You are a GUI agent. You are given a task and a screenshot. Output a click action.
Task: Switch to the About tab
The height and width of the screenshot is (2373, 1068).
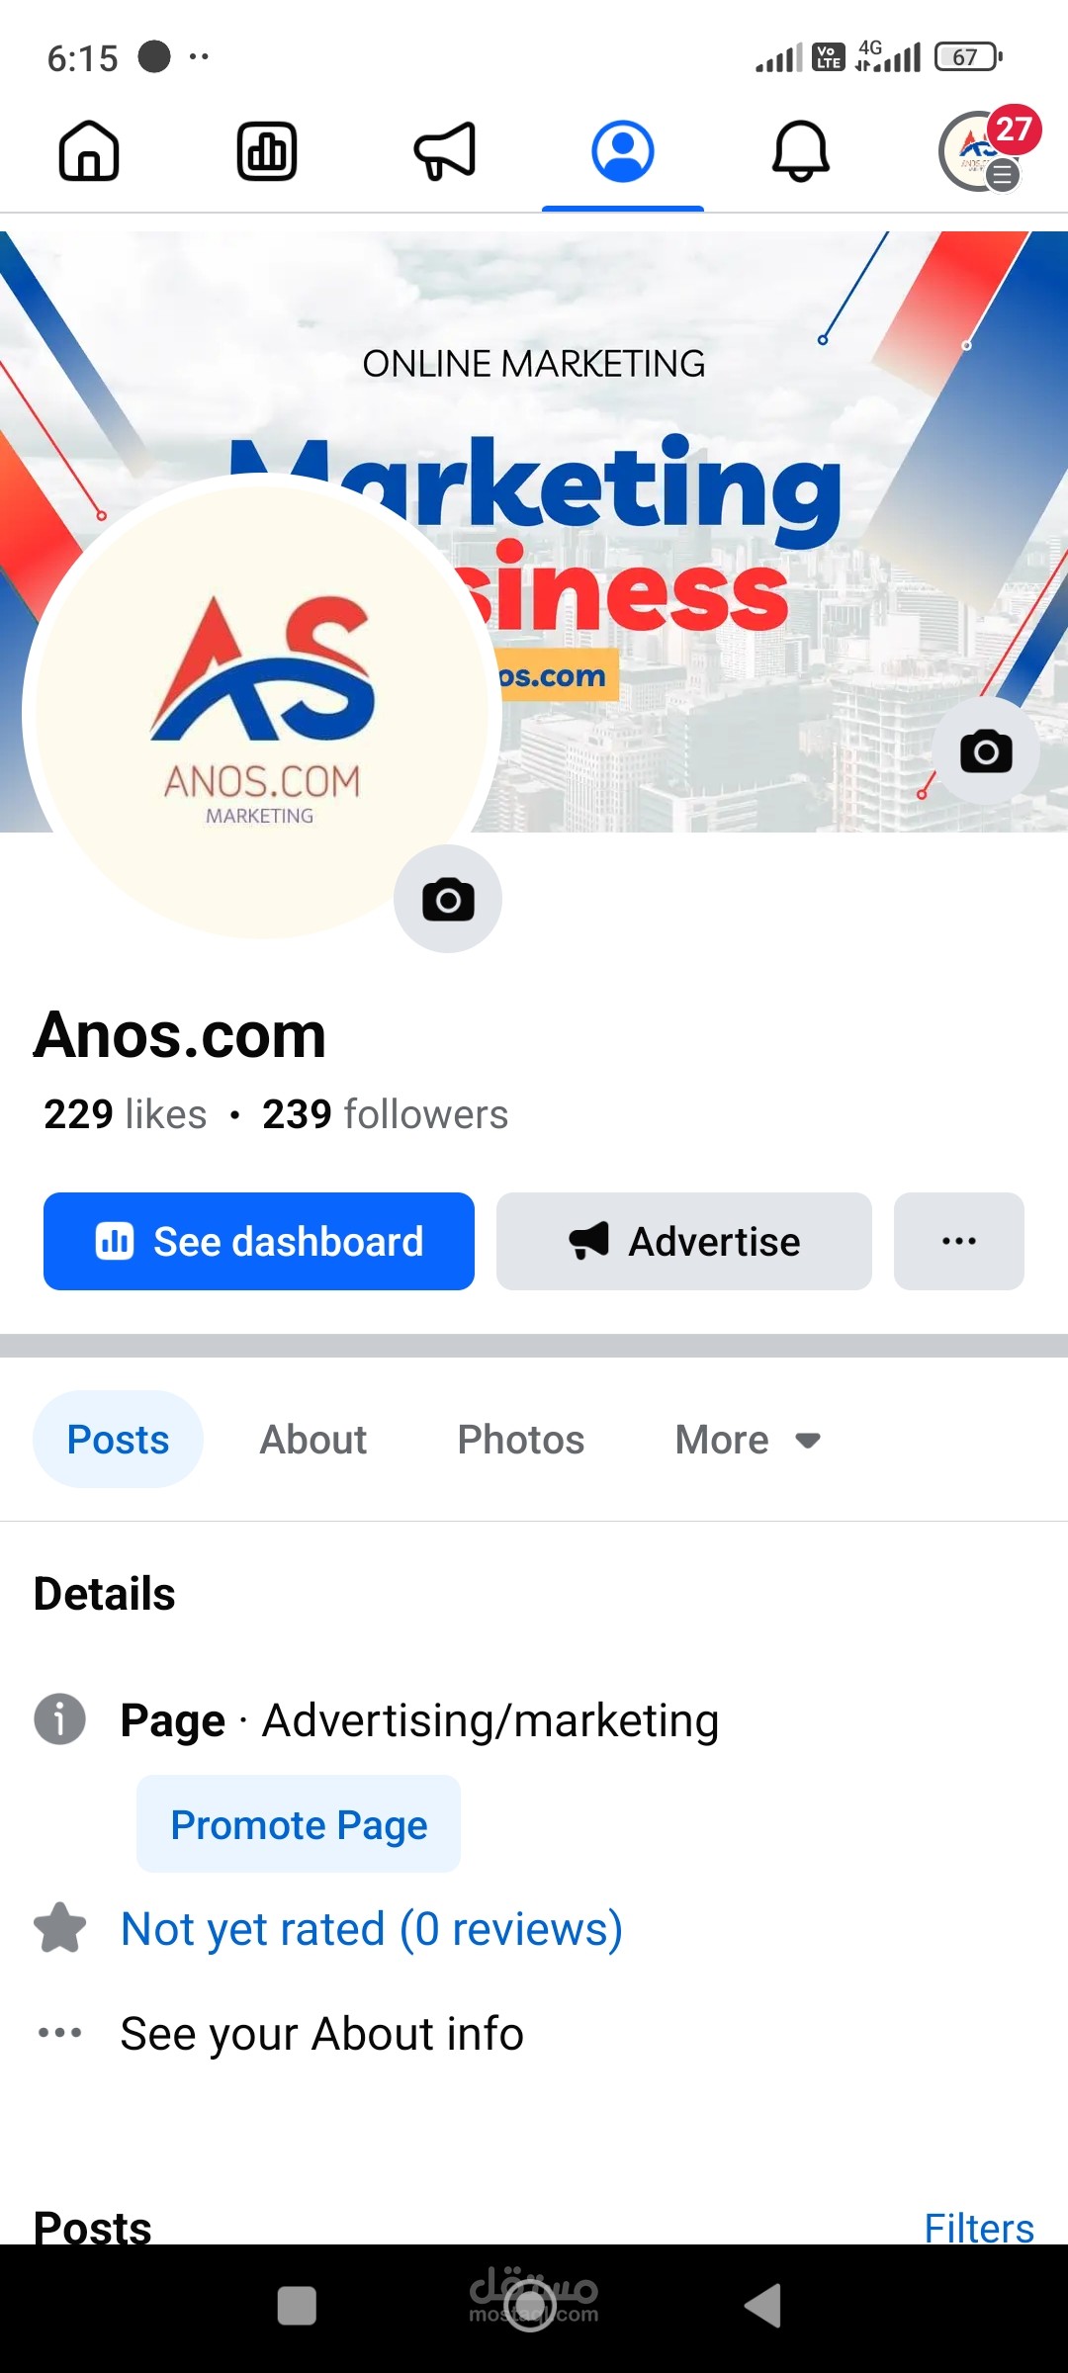click(313, 1440)
